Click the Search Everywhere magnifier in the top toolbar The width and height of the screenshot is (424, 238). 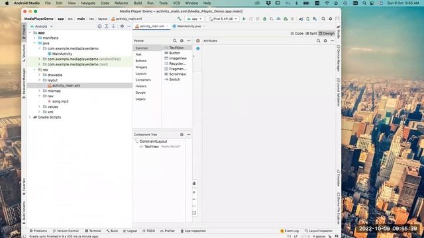click(x=323, y=19)
